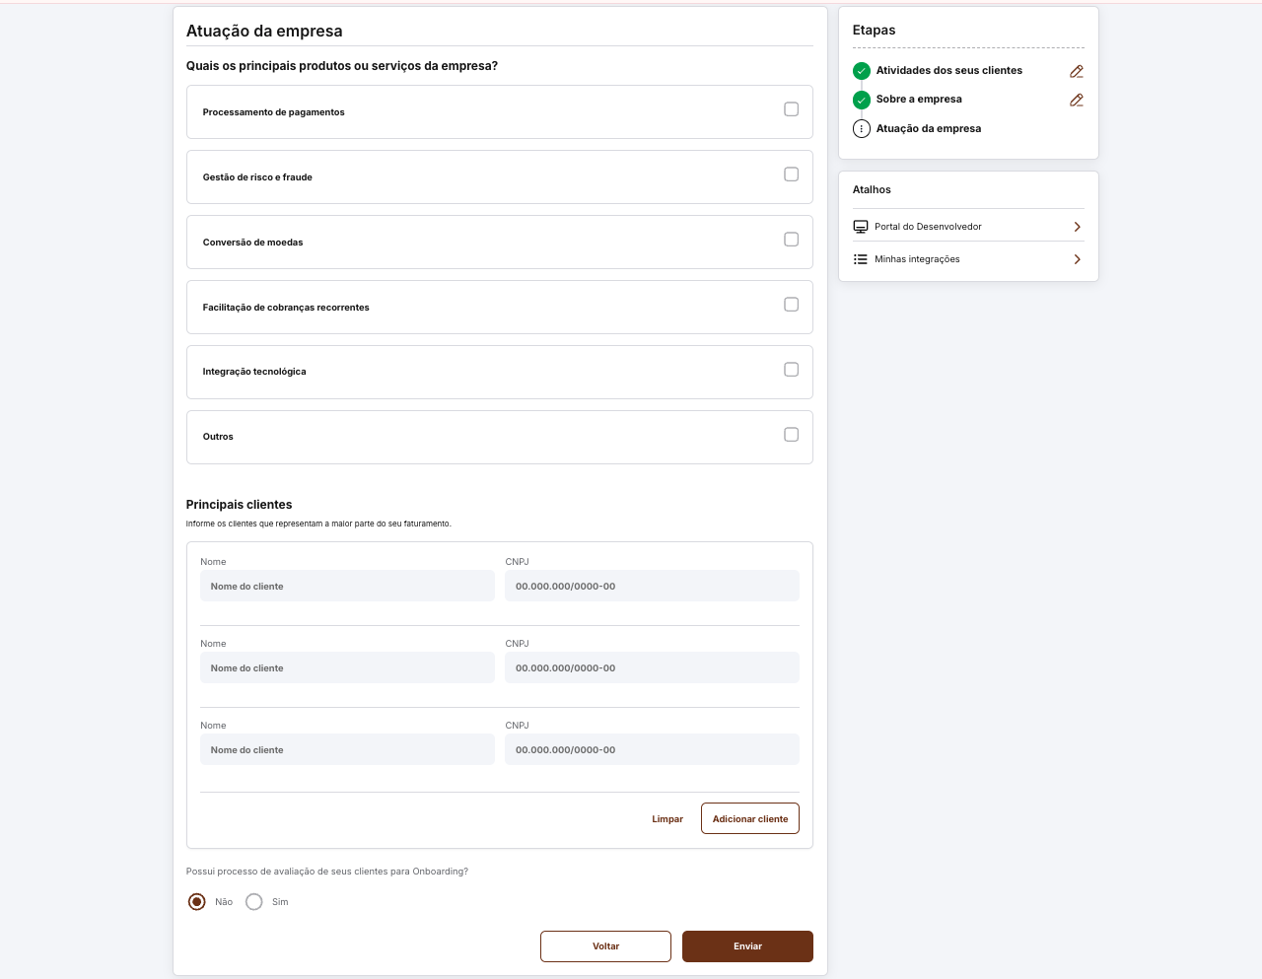
Task: Click the green check for Sobre a empresa
Action: pyautogui.click(x=862, y=100)
